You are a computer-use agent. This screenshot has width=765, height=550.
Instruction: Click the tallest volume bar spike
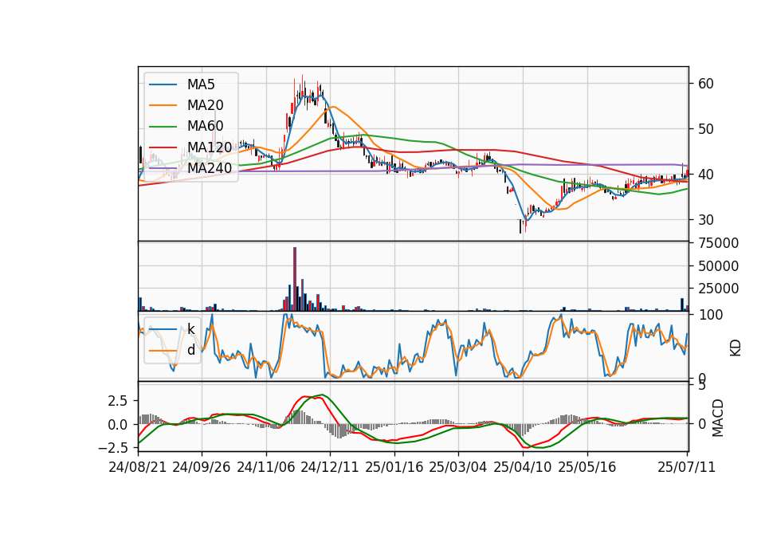[x=295, y=279]
